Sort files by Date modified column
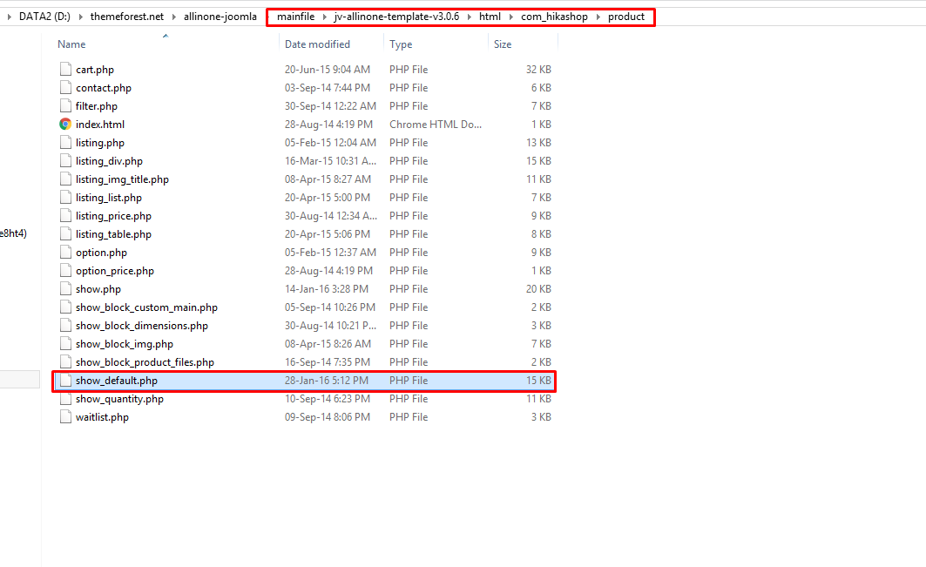This screenshot has height=567, width=926. (317, 44)
